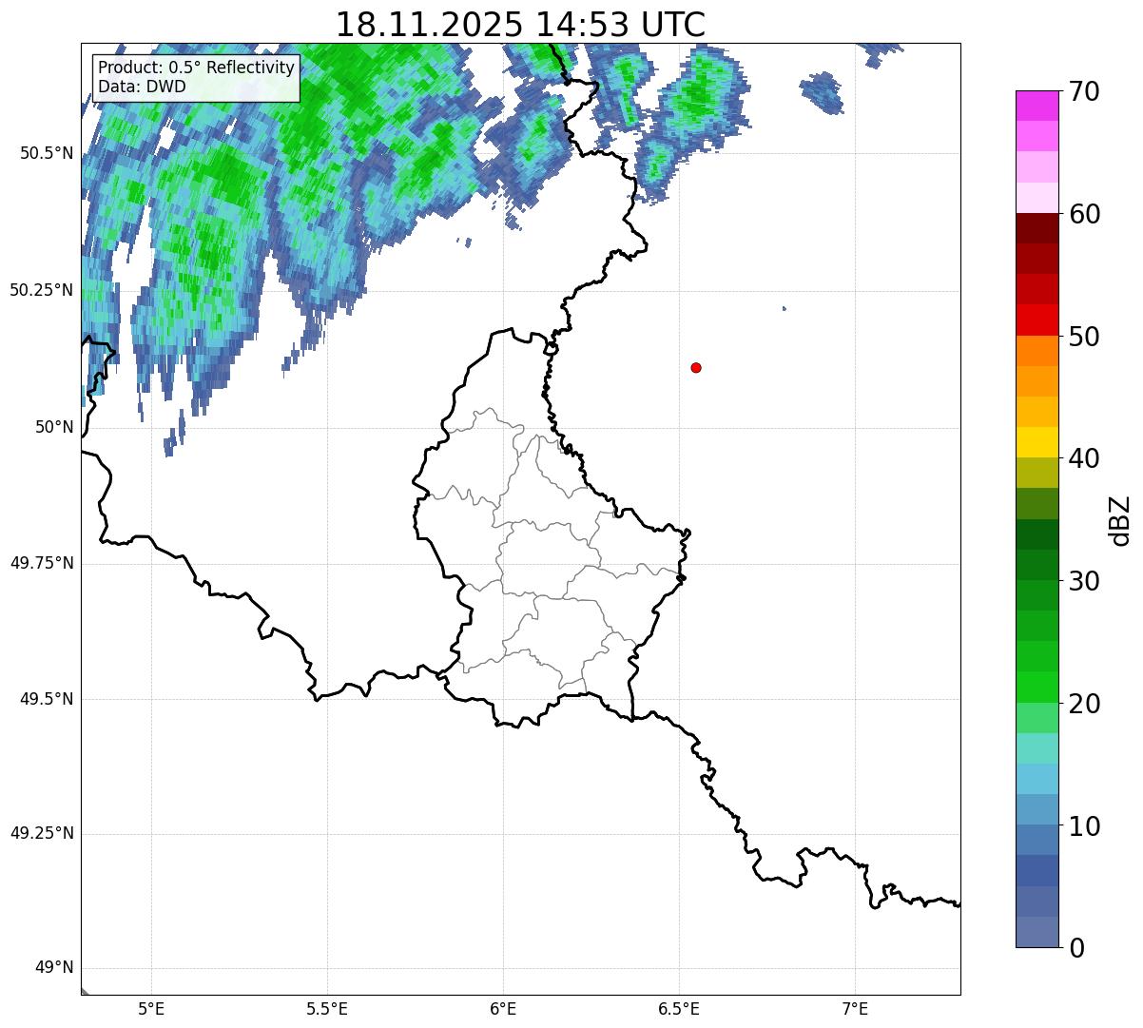Click the plot title "18.11.2025 14:53 UTC"

click(520, 25)
